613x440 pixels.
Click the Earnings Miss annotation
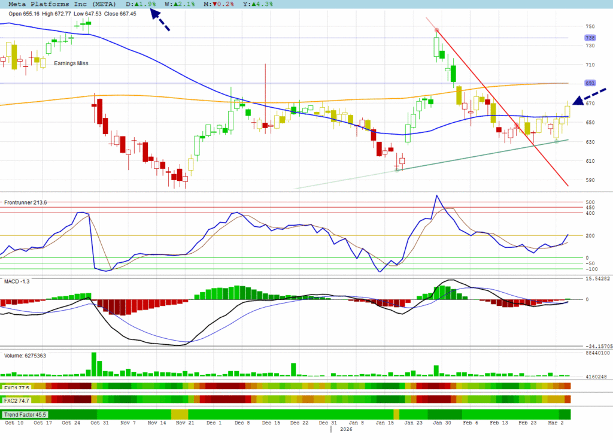coord(71,63)
